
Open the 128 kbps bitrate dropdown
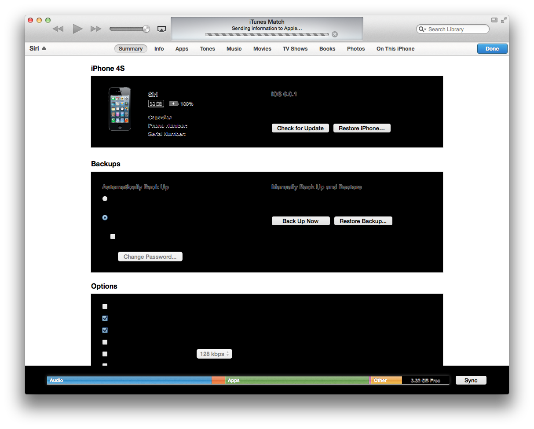[214, 354]
